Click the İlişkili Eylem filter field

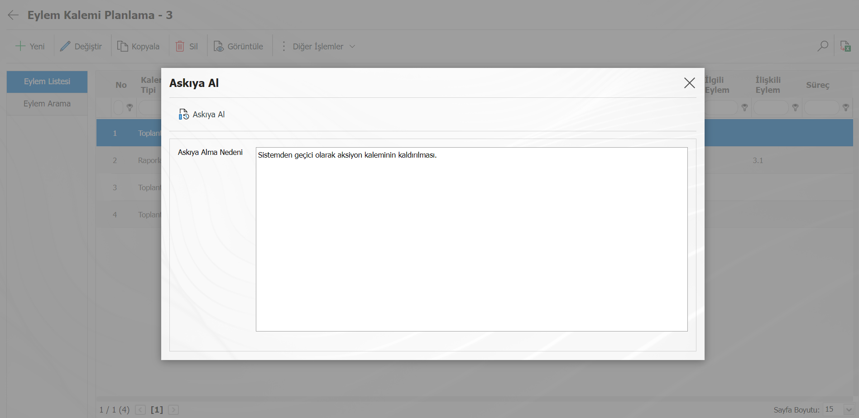pos(771,107)
